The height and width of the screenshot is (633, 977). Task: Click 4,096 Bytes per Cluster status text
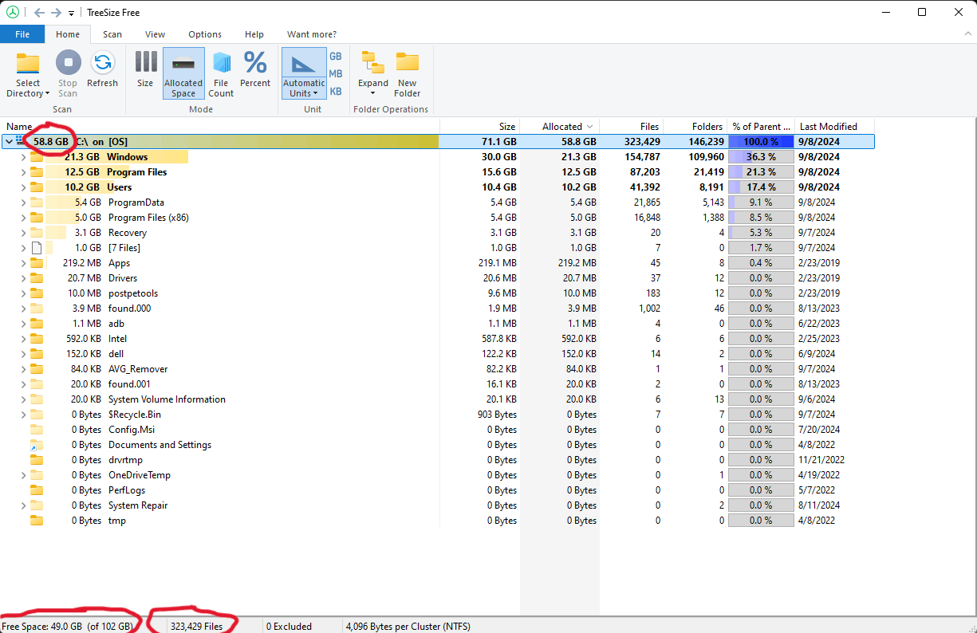point(408,626)
